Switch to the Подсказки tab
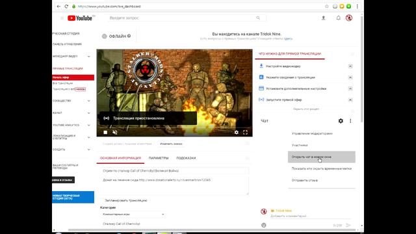 tap(186, 158)
